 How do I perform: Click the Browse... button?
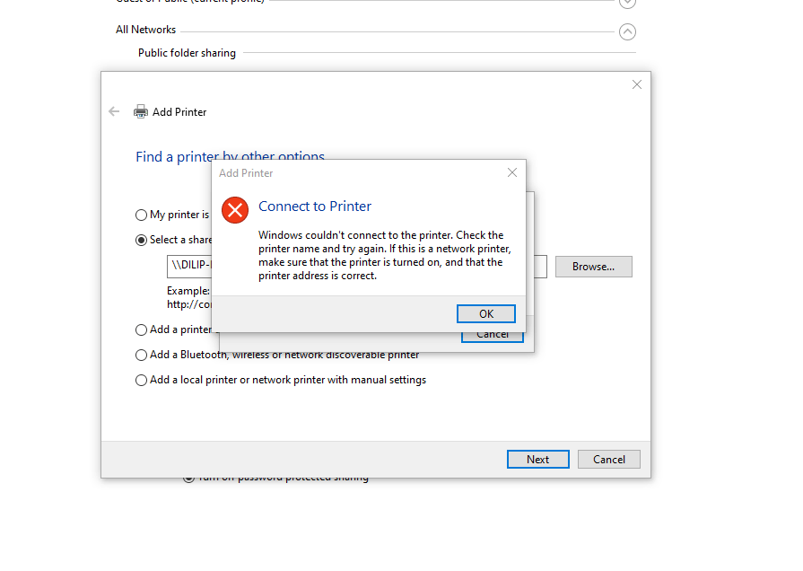pyautogui.click(x=594, y=267)
